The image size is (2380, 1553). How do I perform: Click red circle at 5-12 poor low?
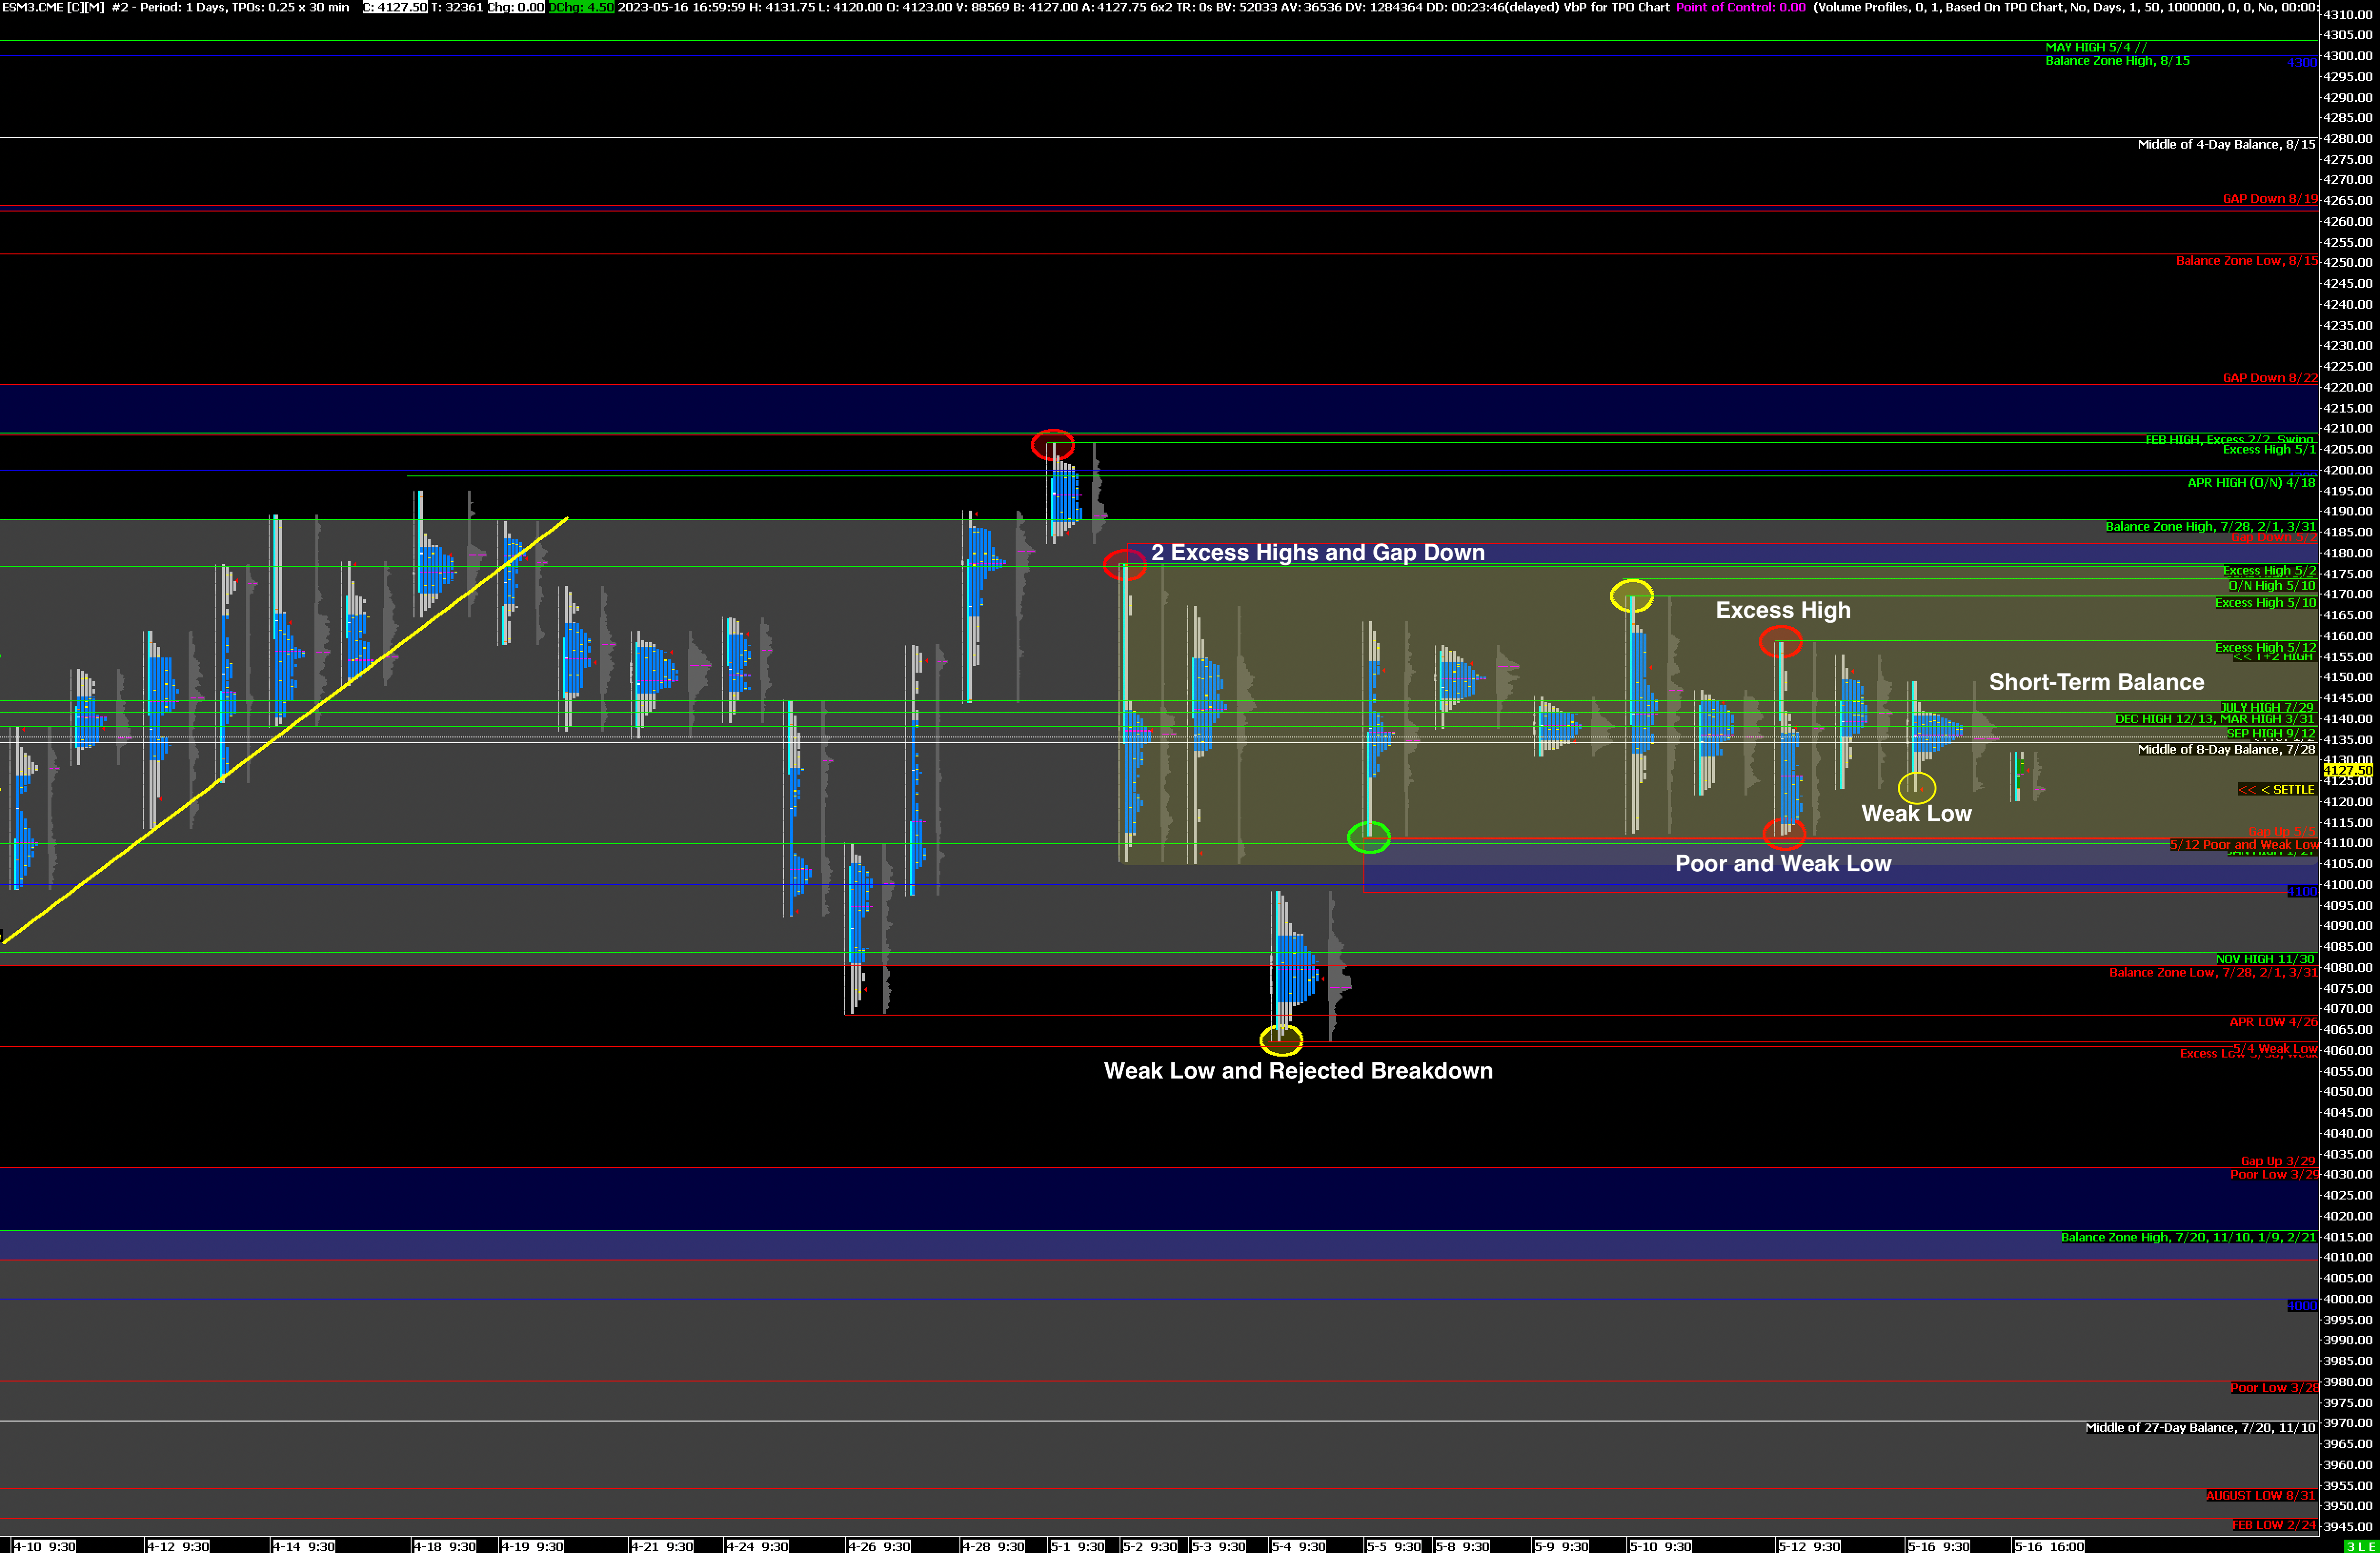(x=1784, y=833)
